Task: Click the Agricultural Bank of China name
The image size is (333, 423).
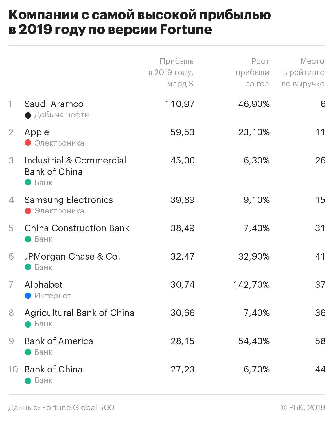Action: tap(79, 313)
